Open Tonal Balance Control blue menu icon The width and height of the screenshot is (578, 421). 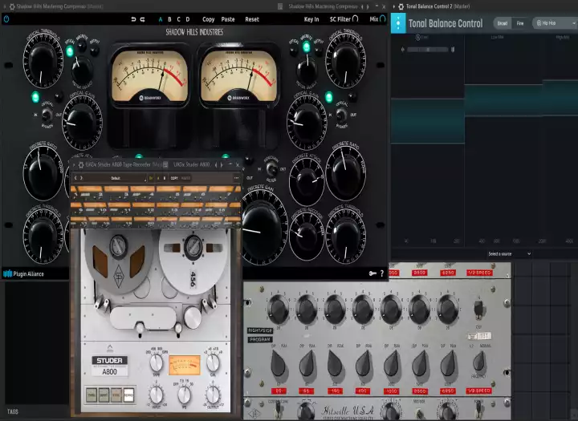pos(398,23)
